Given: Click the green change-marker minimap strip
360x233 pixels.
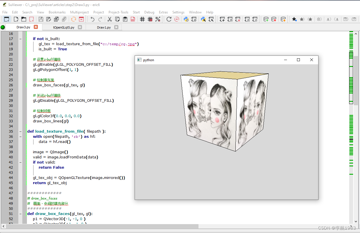Looking at the screenshot, I should pyautogui.click(x=351, y=127).
